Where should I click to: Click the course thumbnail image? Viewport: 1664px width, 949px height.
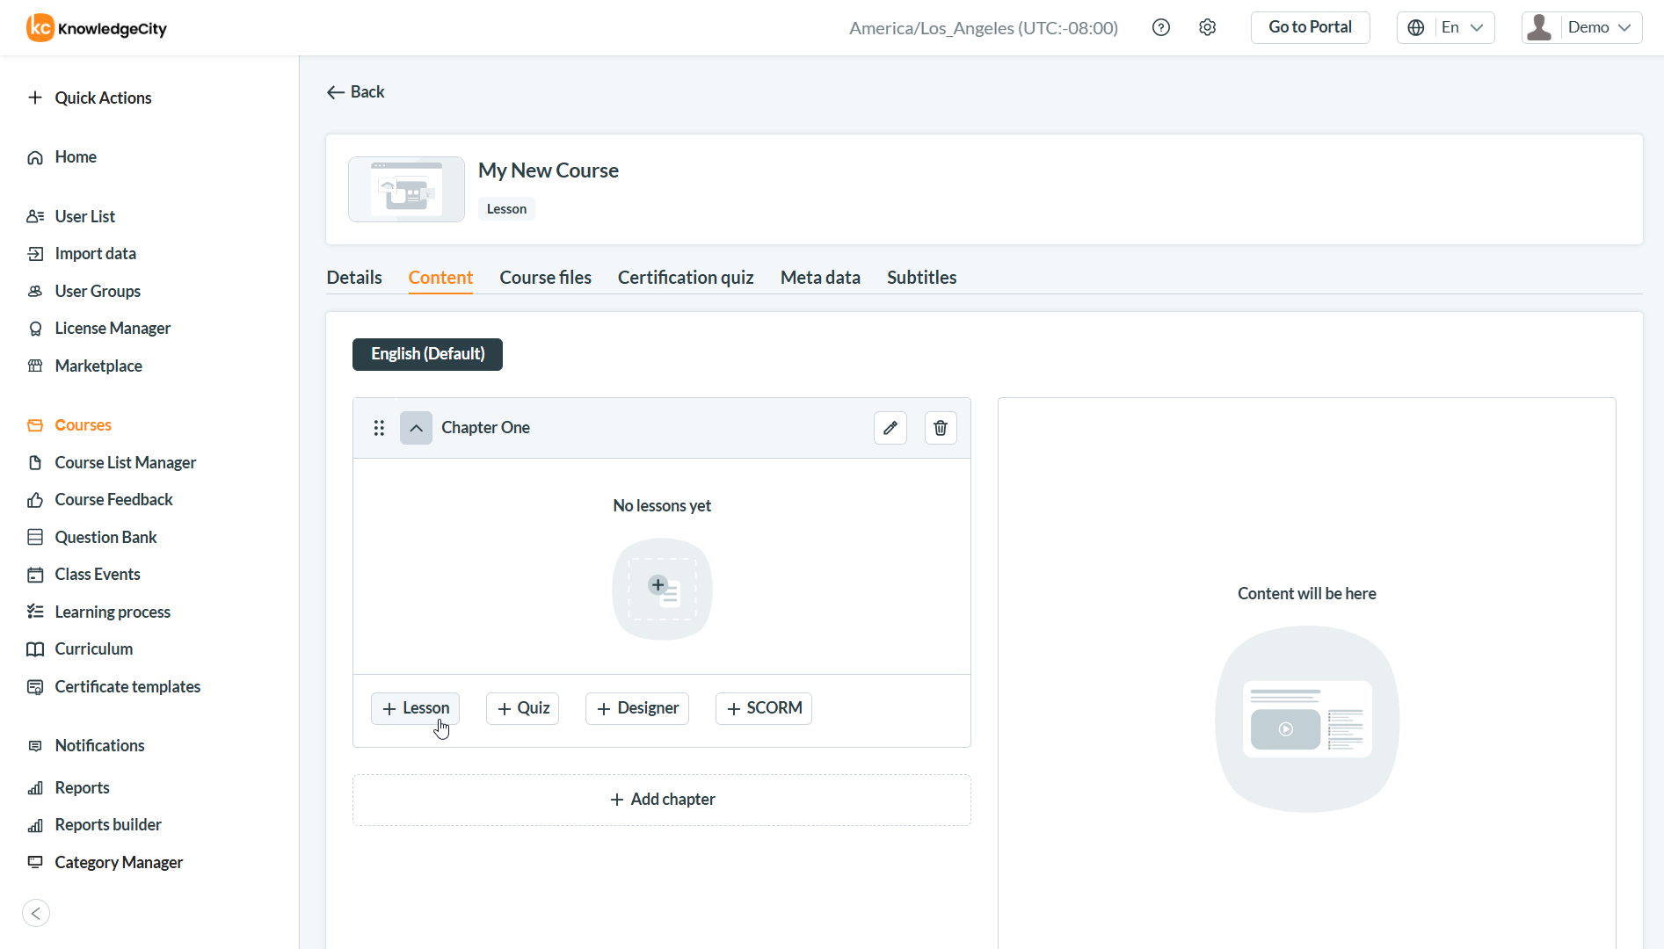pyautogui.click(x=406, y=190)
